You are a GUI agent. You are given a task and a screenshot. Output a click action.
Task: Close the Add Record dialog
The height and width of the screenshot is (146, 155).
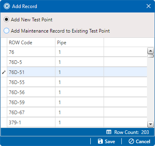[x=149, y=6]
